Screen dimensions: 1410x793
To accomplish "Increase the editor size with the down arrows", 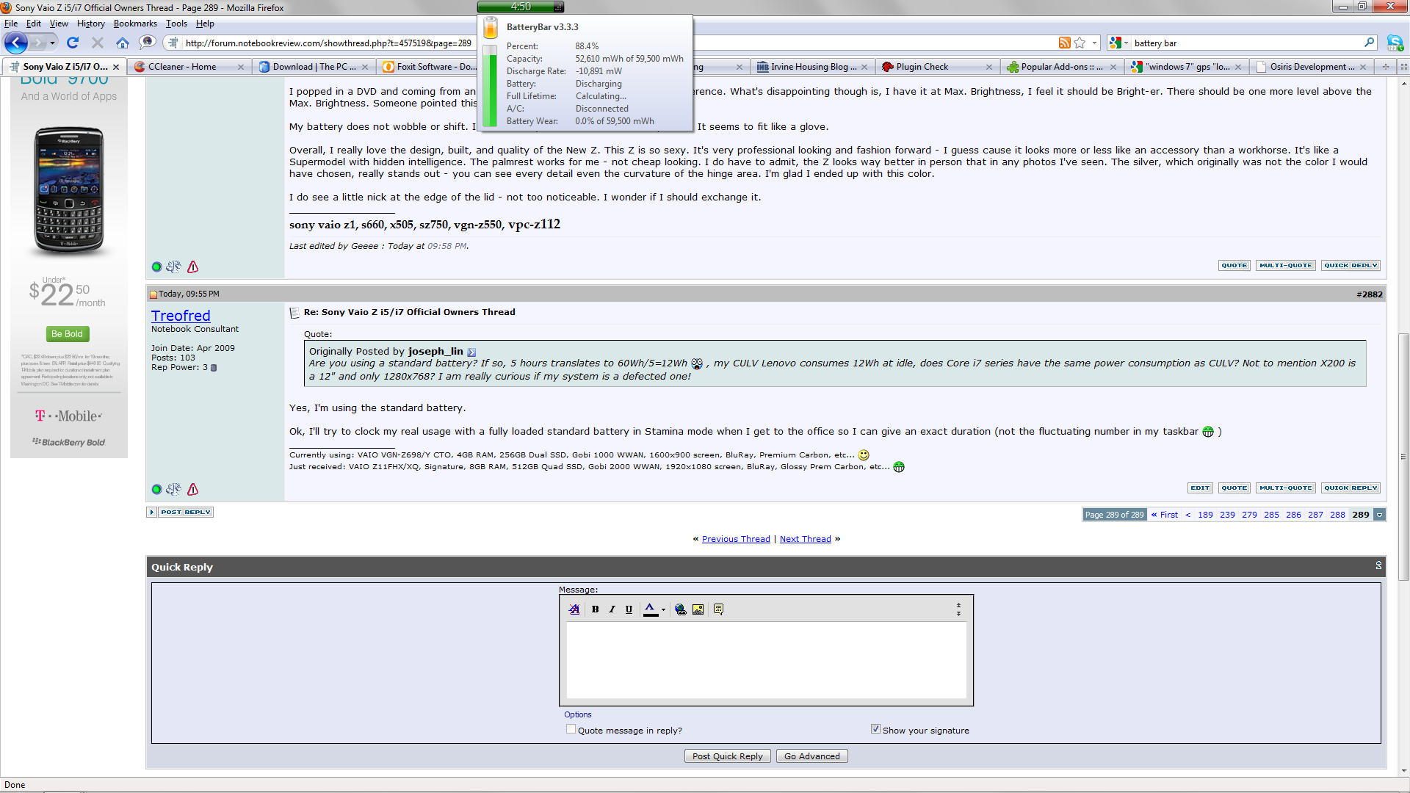I will tap(958, 614).
